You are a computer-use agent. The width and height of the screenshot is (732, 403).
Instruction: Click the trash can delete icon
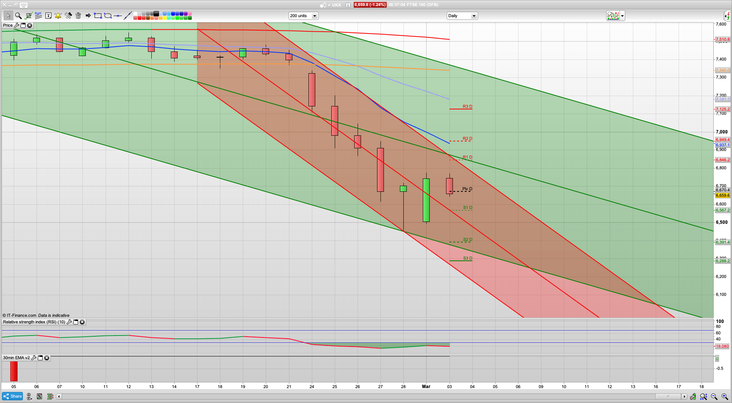(x=78, y=16)
